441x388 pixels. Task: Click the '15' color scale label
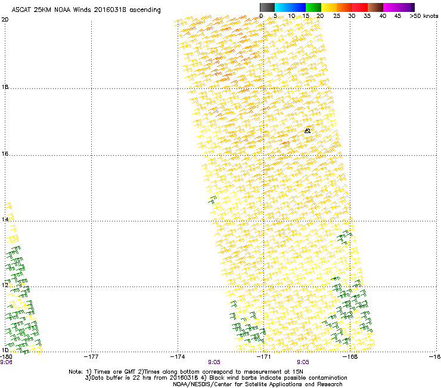point(306,16)
